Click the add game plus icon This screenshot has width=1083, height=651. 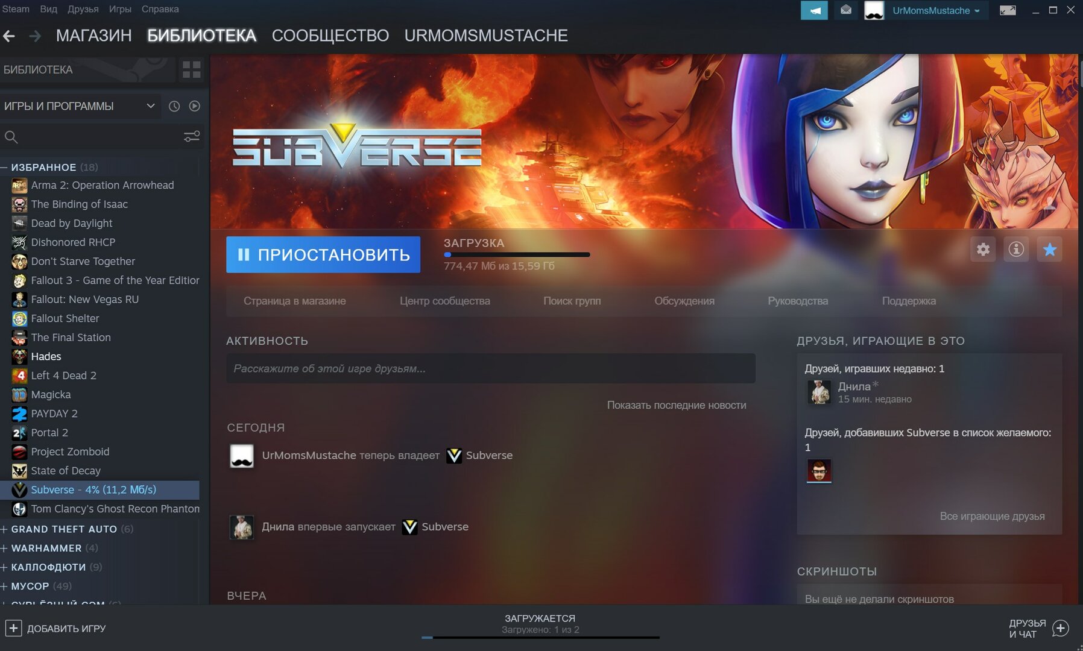click(x=13, y=628)
